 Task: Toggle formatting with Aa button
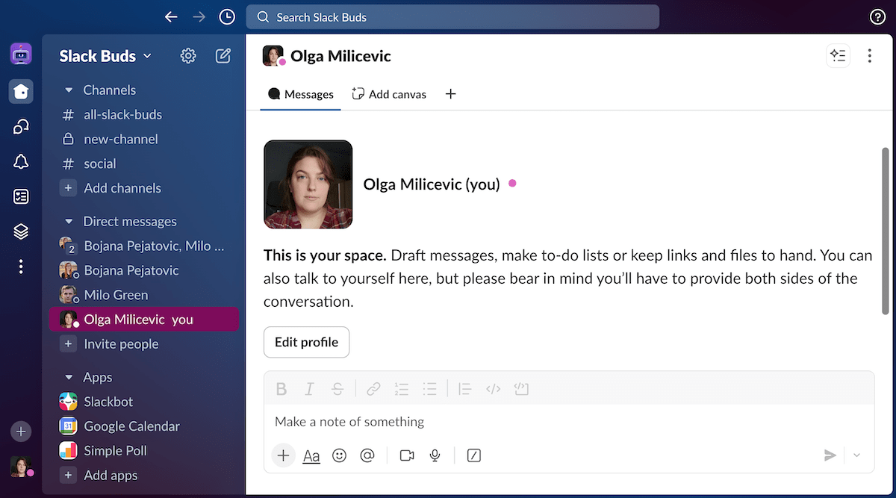pos(311,455)
